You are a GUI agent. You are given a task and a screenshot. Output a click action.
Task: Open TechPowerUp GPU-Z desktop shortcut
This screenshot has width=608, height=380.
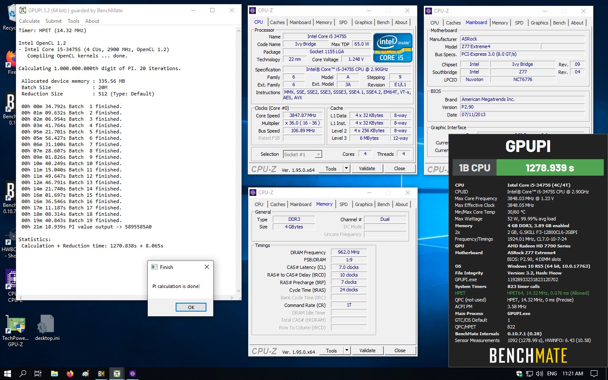[x=16, y=331]
